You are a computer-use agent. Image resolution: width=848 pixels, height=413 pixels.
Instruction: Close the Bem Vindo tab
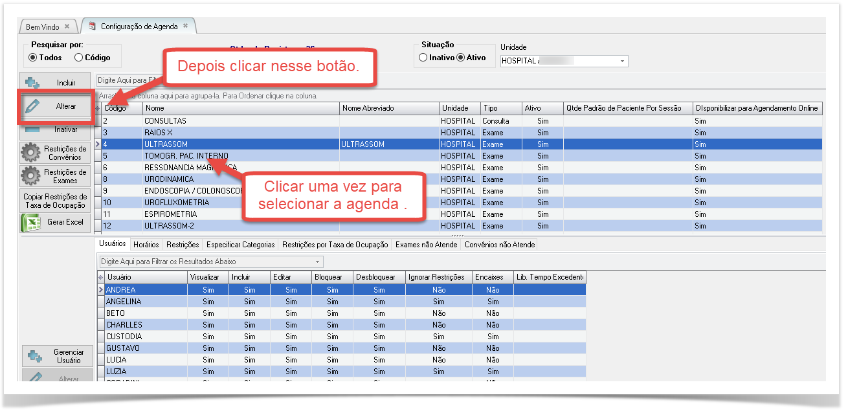(x=67, y=27)
